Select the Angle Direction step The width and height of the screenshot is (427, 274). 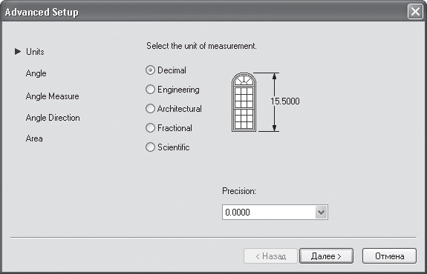pyautogui.click(x=53, y=118)
